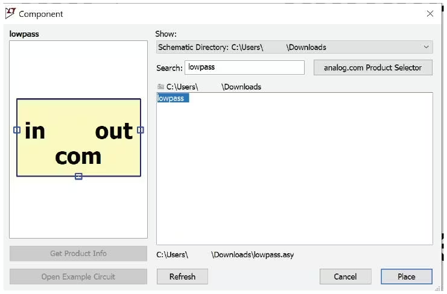Open the Schematic Directory combo box
This screenshot has height=294, width=447.
tap(294, 47)
